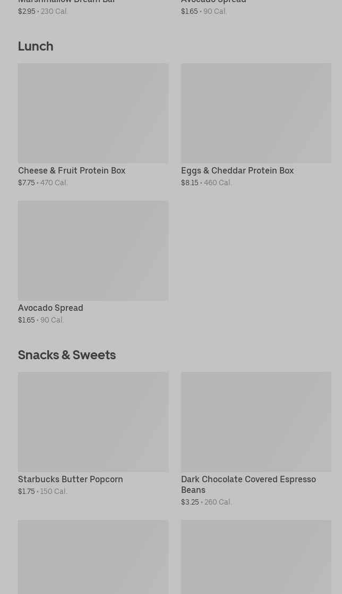The width and height of the screenshot is (342, 594).
Task: Click the Avocado Spread title under Lunch
Action: click(x=50, y=308)
